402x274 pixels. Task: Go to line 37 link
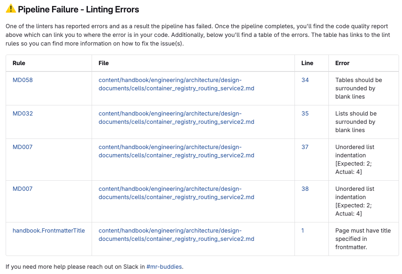[305, 147]
